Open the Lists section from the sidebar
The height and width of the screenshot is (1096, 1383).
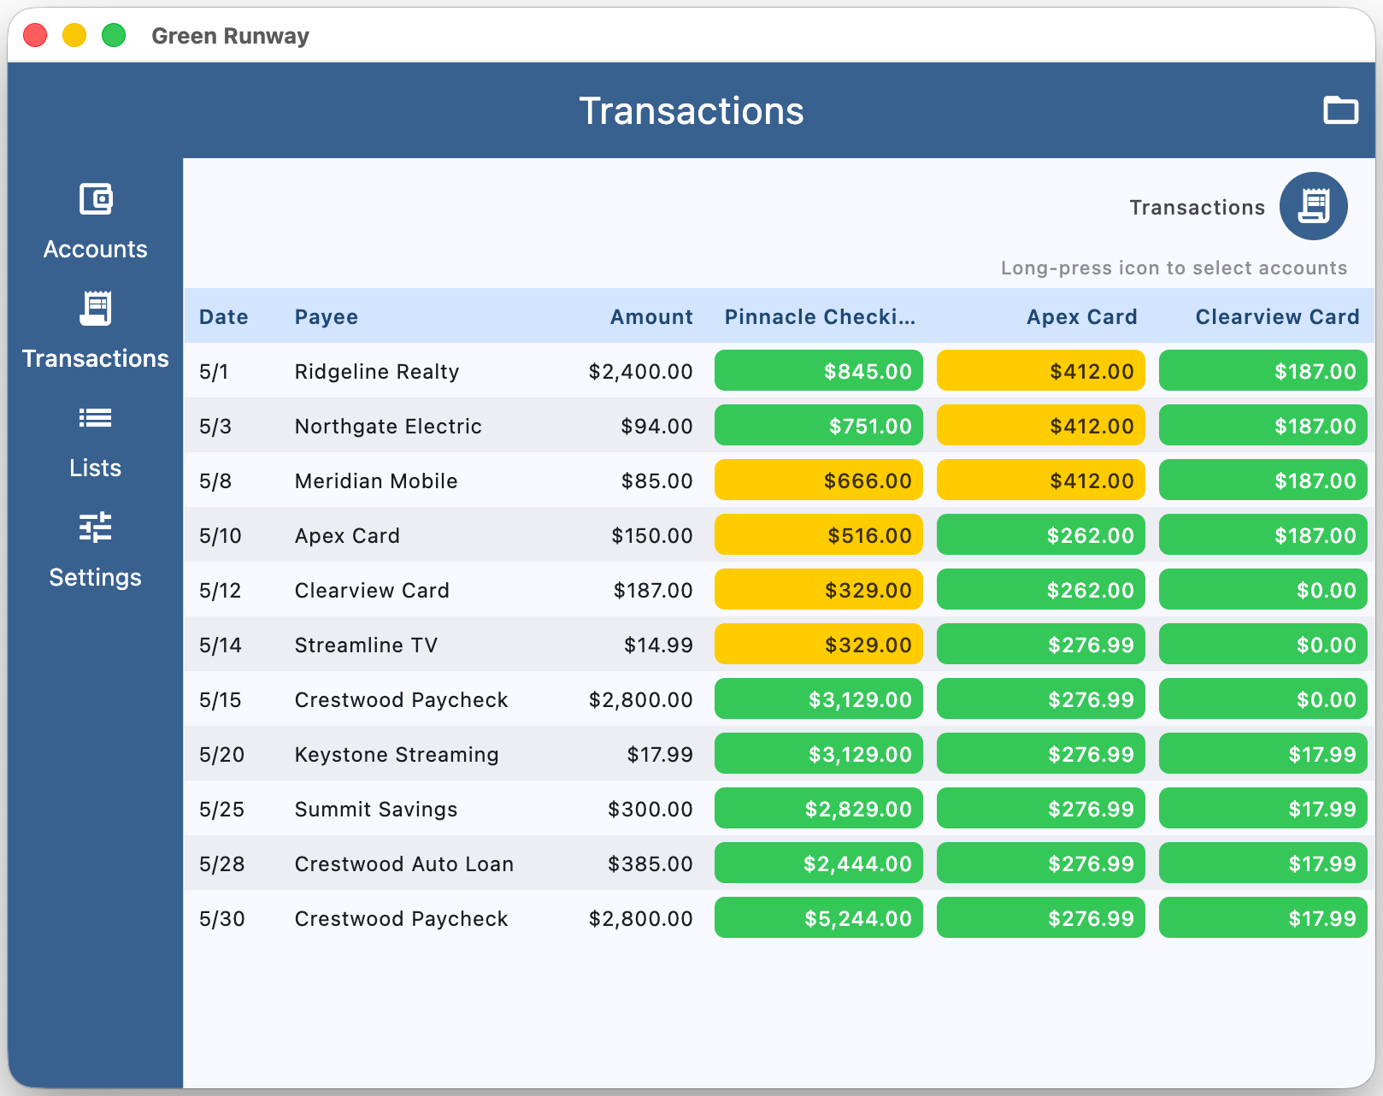[95, 468]
